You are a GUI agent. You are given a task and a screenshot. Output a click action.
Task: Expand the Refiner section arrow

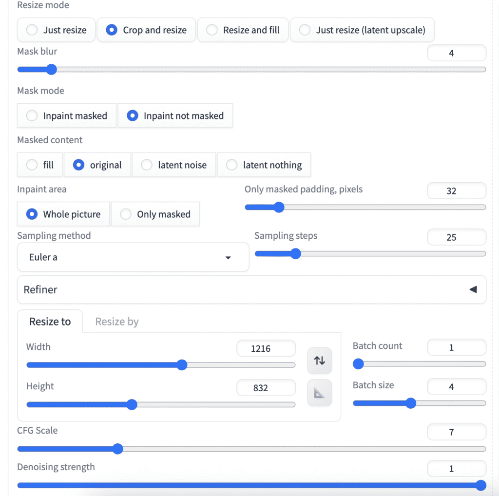point(474,289)
